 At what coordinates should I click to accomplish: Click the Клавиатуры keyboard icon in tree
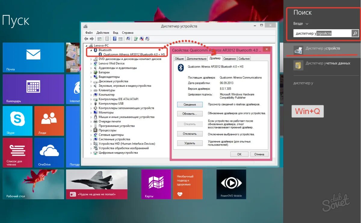click(x=96, y=90)
